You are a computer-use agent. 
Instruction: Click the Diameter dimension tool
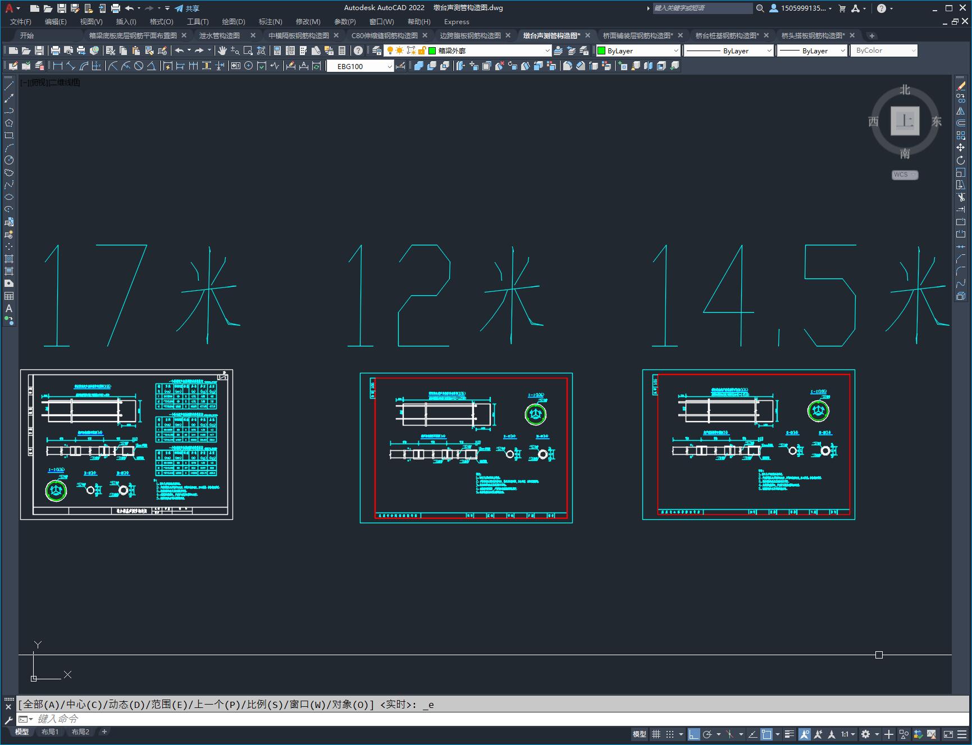tap(139, 66)
